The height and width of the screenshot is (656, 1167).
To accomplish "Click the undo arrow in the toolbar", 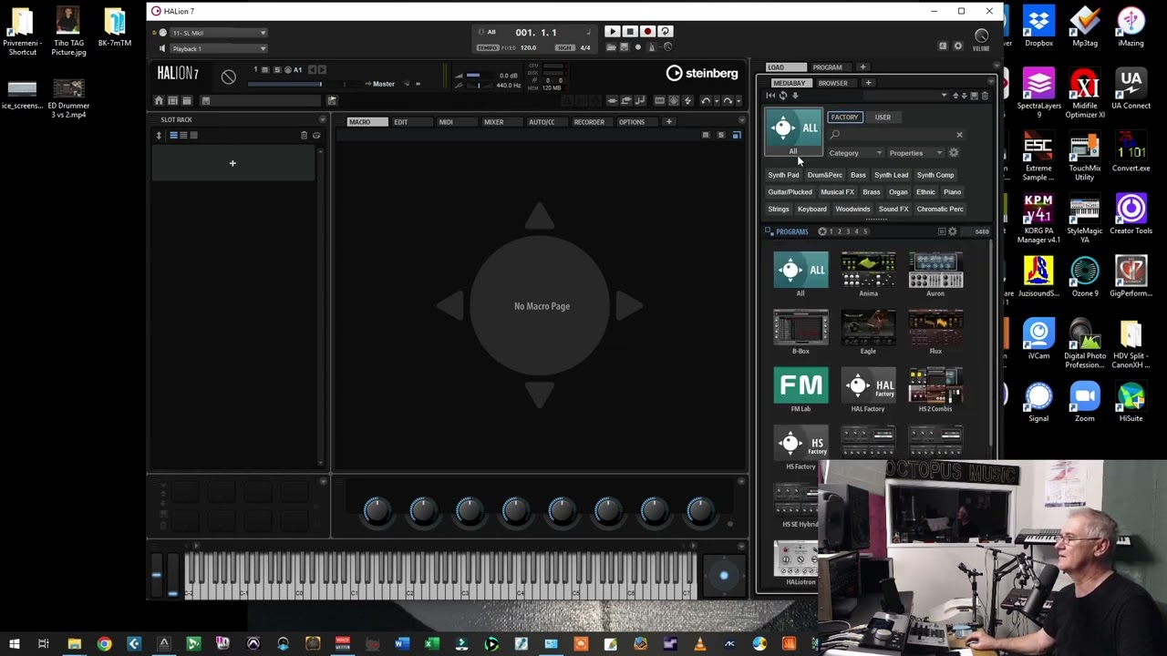I will point(706,101).
